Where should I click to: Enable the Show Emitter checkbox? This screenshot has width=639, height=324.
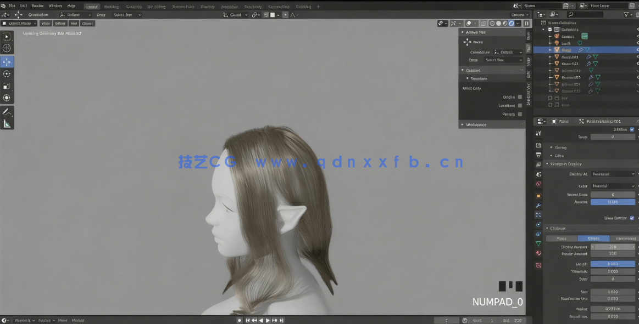(x=633, y=218)
